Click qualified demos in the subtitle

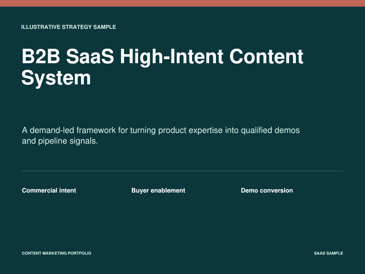click(270, 130)
